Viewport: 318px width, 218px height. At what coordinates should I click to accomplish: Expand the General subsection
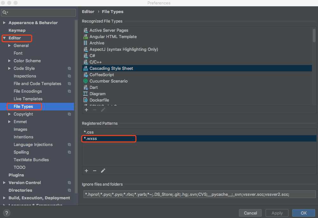coord(9,46)
